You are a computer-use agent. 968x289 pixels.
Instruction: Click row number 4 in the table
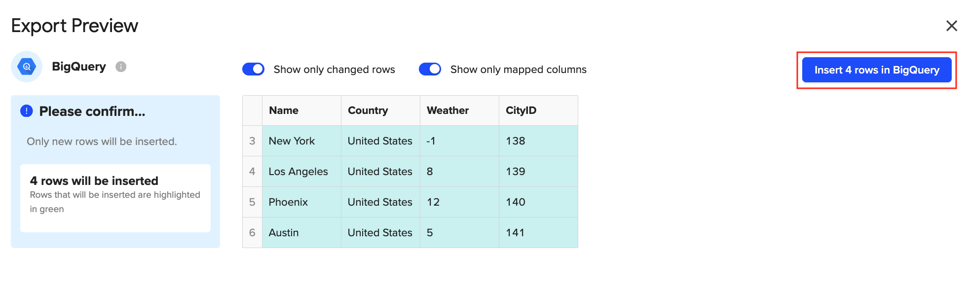pyautogui.click(x=252, y=172)
